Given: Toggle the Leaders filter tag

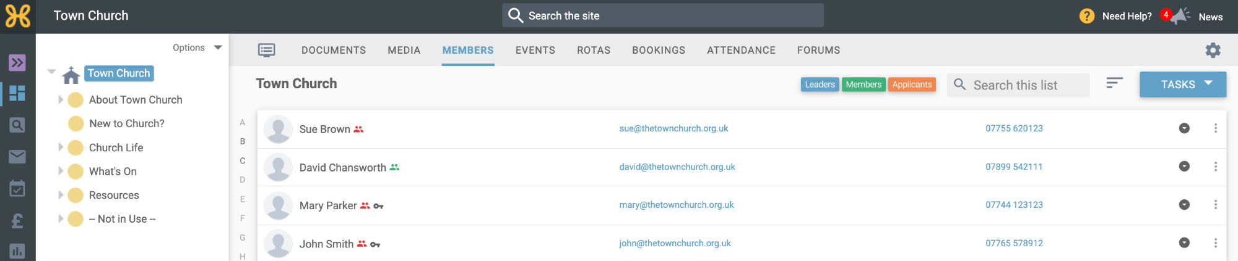Looking at the screenshot, I should click(820, 85).
